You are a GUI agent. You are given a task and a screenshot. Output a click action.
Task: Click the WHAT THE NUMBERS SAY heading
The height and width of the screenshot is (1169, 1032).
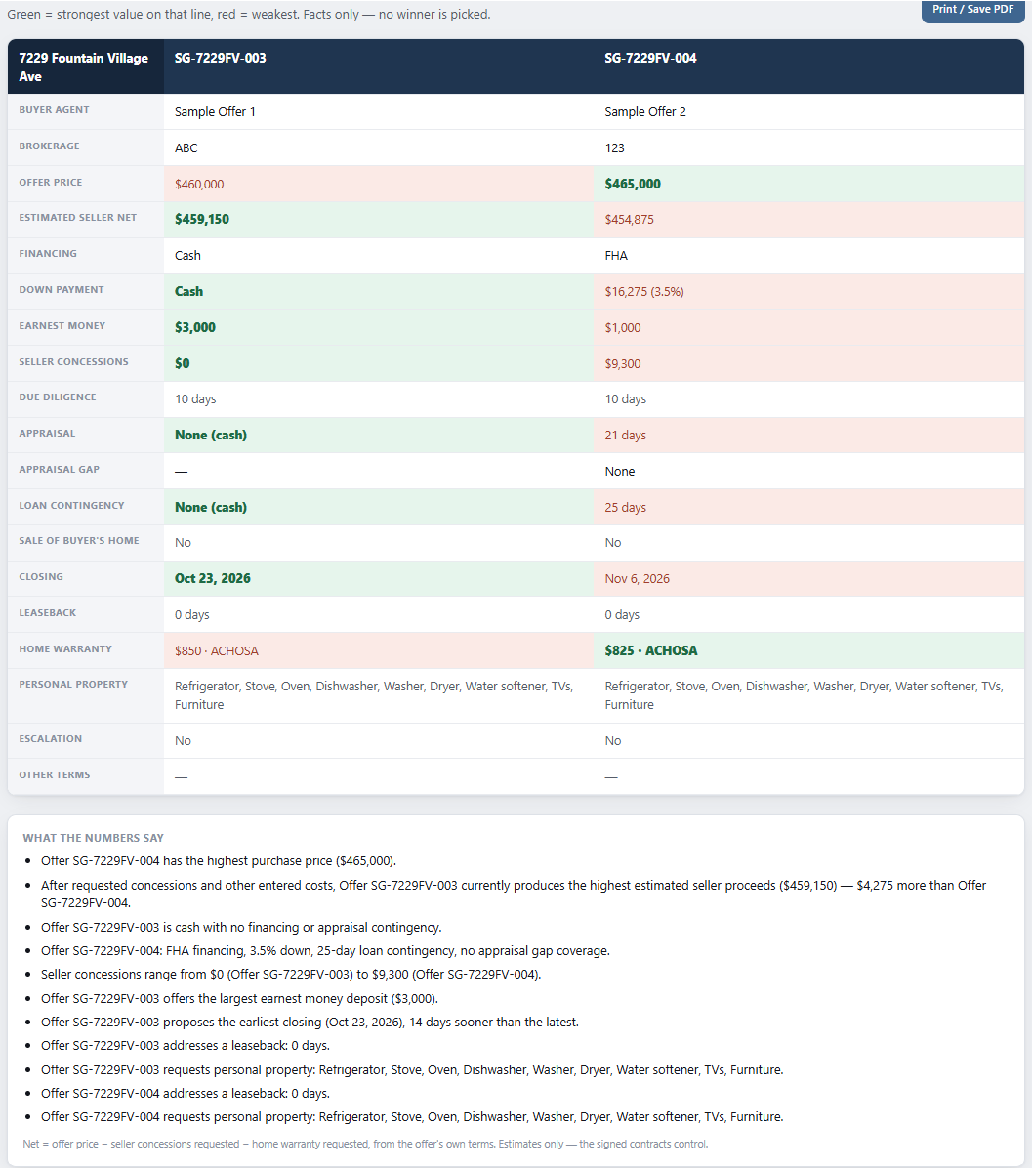tap(93, 838)
